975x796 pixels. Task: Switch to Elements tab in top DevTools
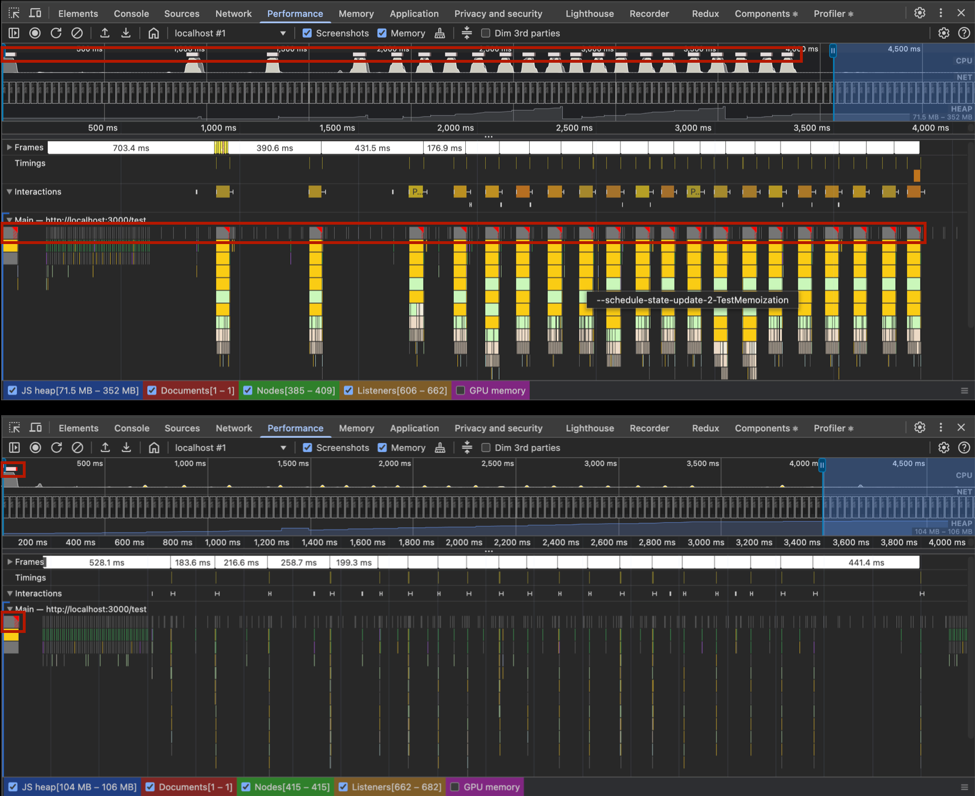[78, 13]
